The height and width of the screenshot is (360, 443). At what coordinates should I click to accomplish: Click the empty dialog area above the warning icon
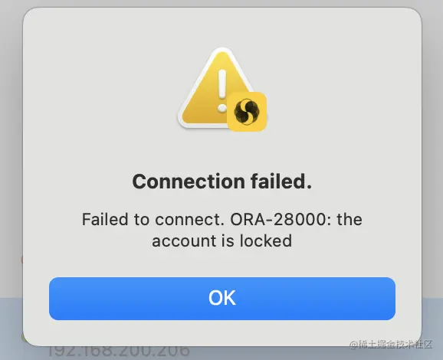tap(222, 27)
